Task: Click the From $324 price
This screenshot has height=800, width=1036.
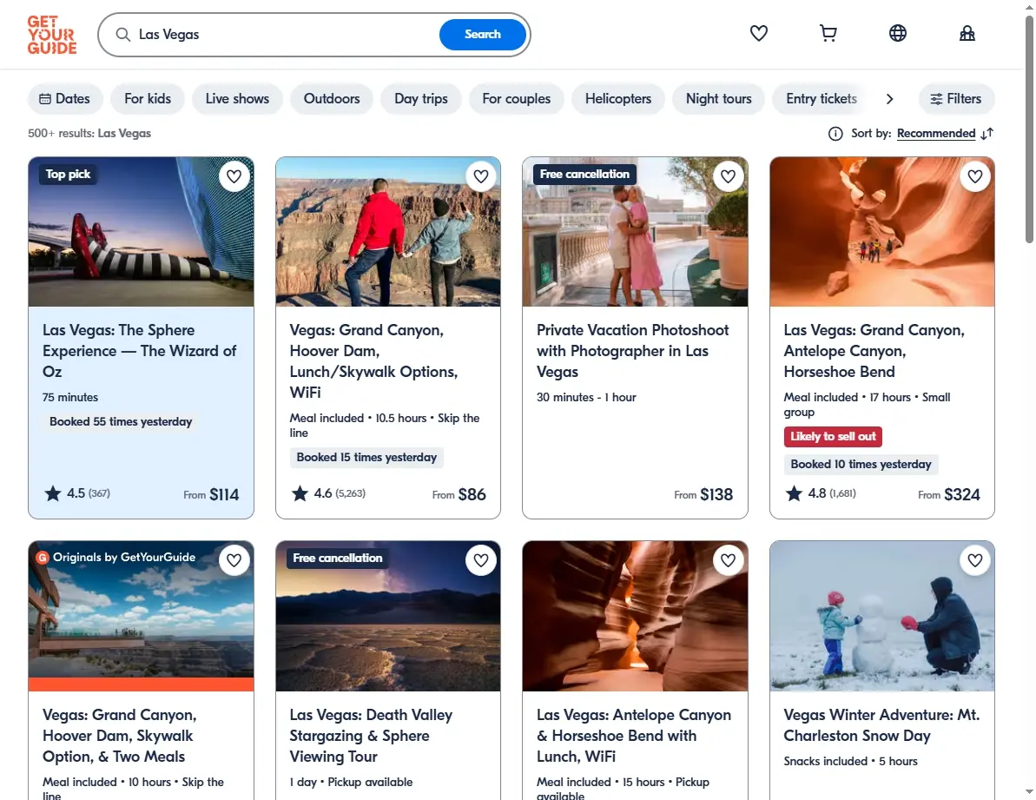Action: click(949, 494)
